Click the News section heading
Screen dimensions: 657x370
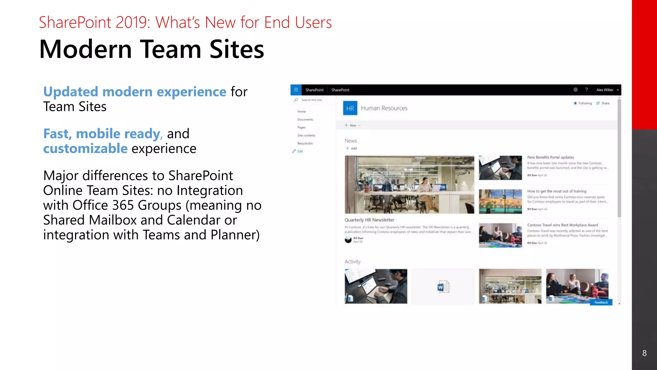coord(351,141)
